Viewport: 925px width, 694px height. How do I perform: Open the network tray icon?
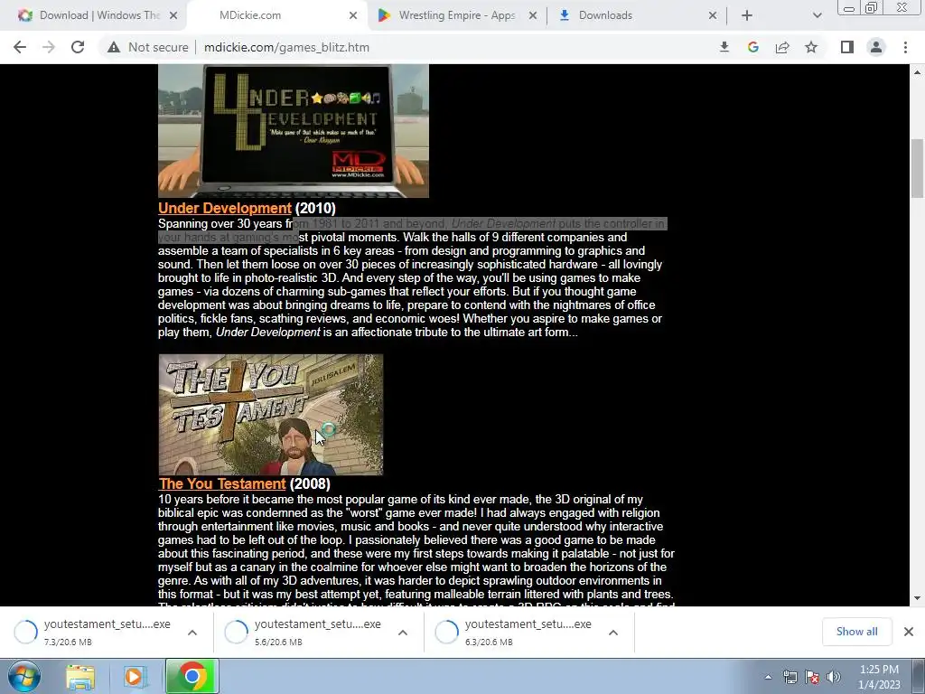tap(790, 677)
